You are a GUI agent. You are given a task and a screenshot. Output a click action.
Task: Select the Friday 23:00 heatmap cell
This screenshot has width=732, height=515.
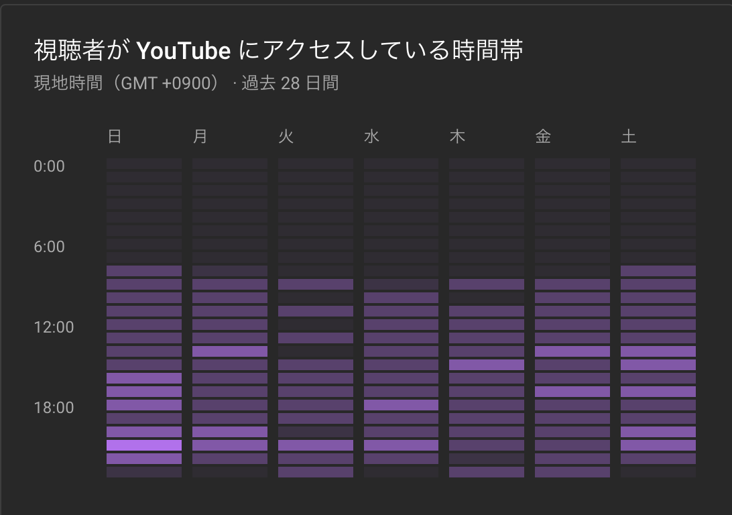point(572,472)
